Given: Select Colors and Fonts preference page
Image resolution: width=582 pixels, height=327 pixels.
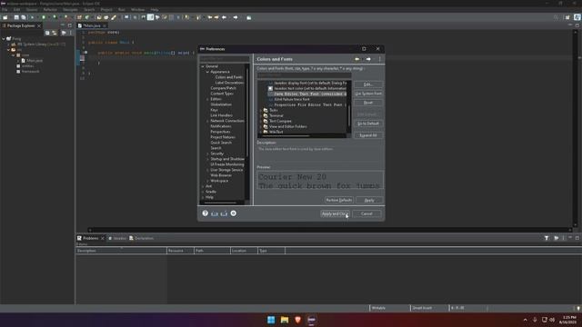Looking at the screenshot, I should 228,77.
